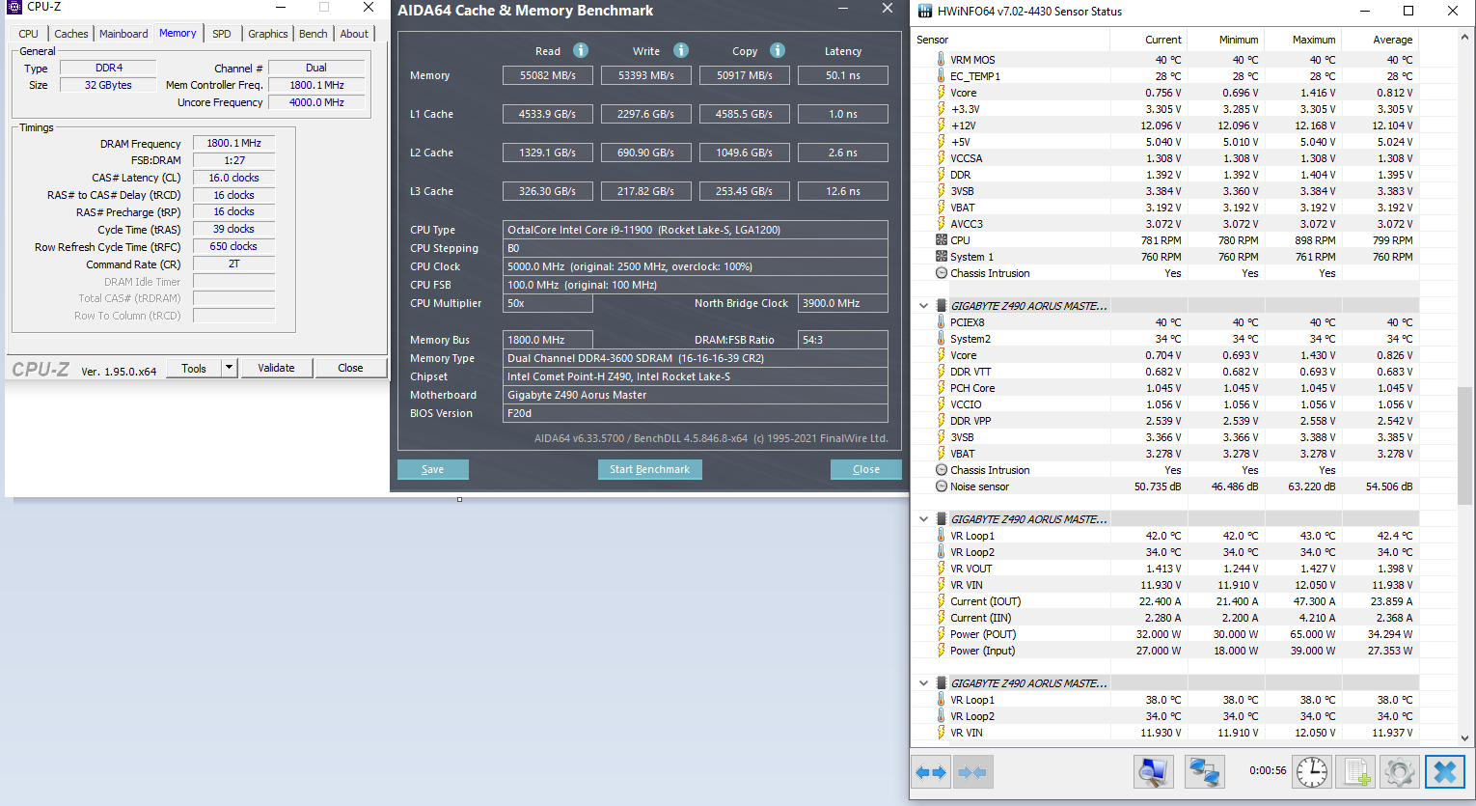1476x806 pixels.
Task: Click the Write info icon in AIDA64
Action: tap(681, 50)
